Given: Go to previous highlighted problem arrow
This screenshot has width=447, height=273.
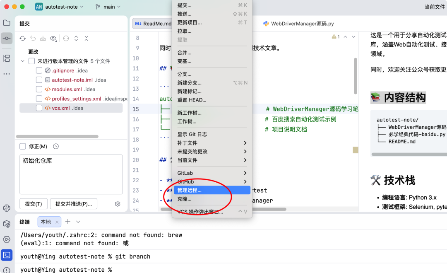Looking at the screenshot, I should [x=345, y=37].
